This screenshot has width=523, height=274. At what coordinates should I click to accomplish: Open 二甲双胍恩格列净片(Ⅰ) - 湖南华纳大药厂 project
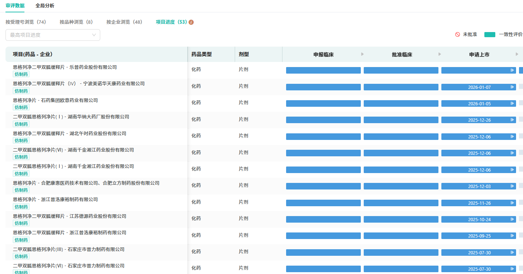[71, 117]
